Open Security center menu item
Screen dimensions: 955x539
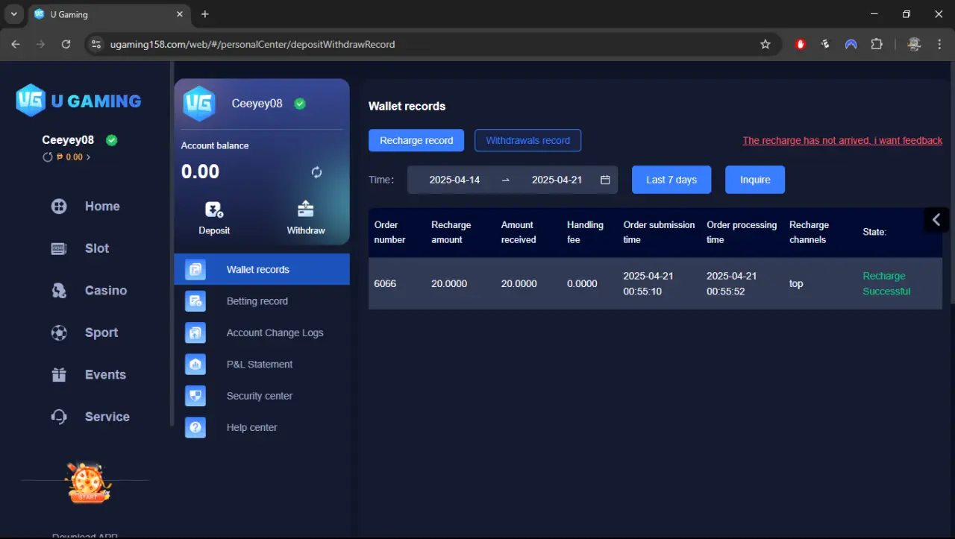(262, 396)
